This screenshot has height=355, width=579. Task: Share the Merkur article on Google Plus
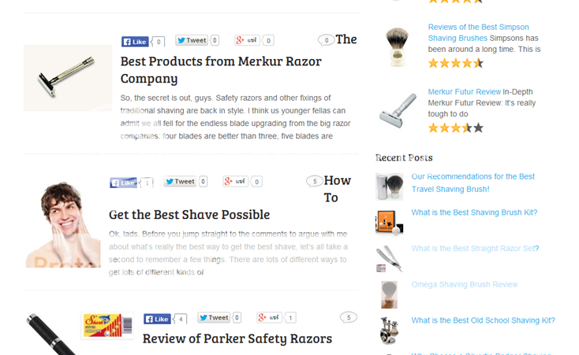[247, 40]
